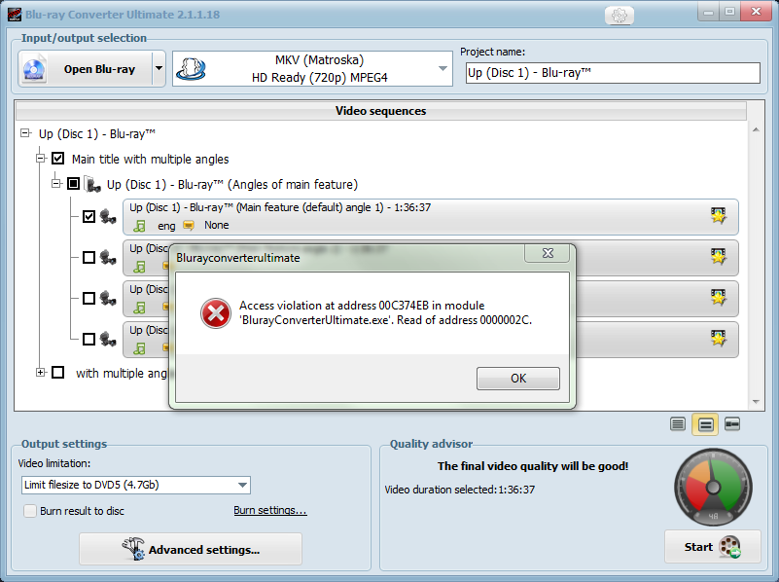This screenshot has width=779, height=582.
Task: Click the Open Blu-ray button
Action: coord(85,69)
